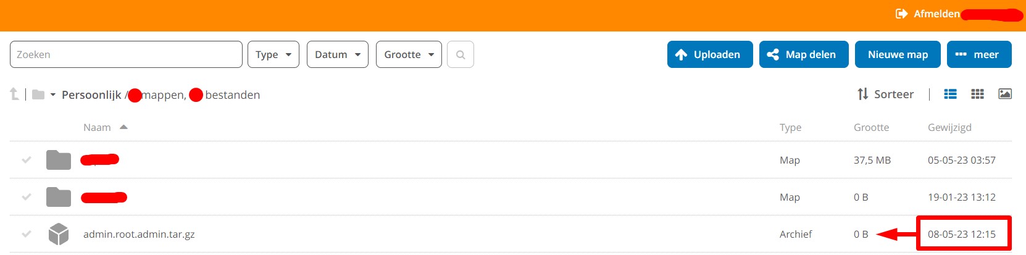Viewport: 1026px width, 255px height.
Task: Focus the Zoeken search field
Action: 126,54
